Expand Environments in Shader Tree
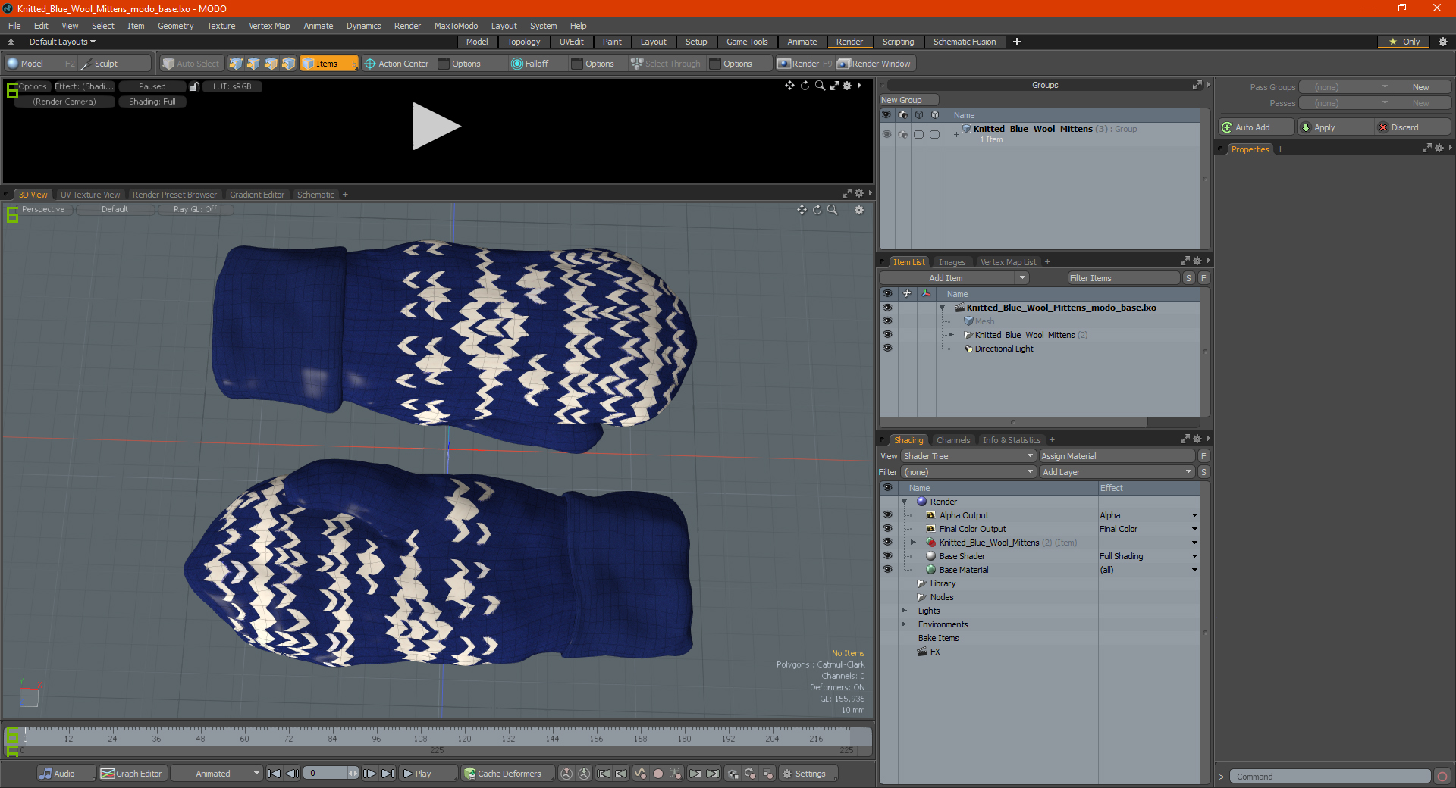This screenshot has width=1456, height=788. [904, 624]
